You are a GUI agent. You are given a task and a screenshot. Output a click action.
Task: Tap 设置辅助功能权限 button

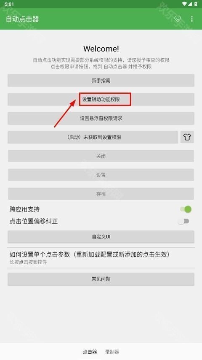101,100
